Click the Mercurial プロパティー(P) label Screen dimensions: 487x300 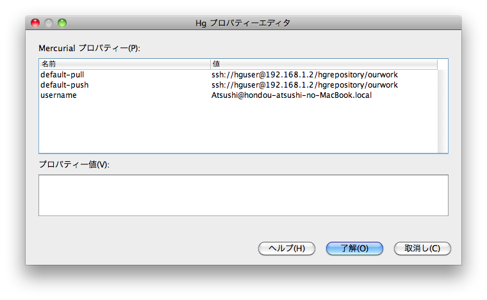[89, 48]
